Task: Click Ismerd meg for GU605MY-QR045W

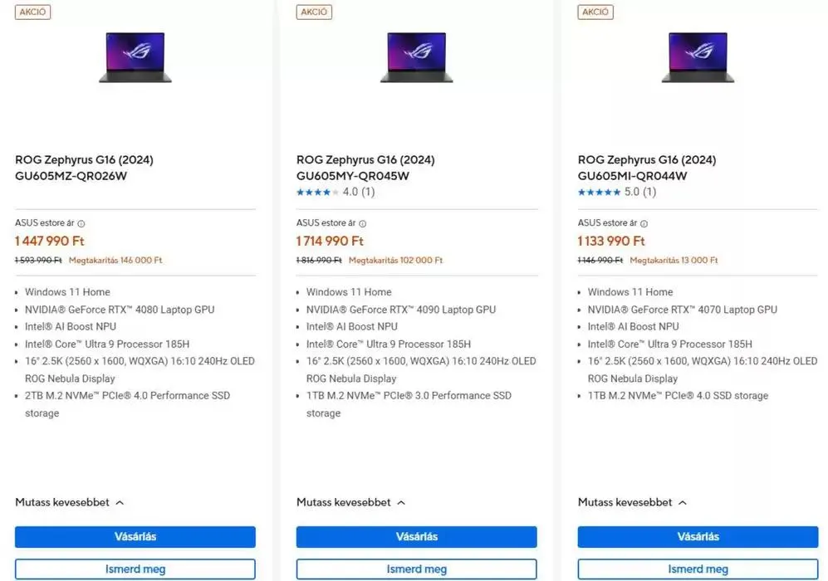Action: coord(416,569)
